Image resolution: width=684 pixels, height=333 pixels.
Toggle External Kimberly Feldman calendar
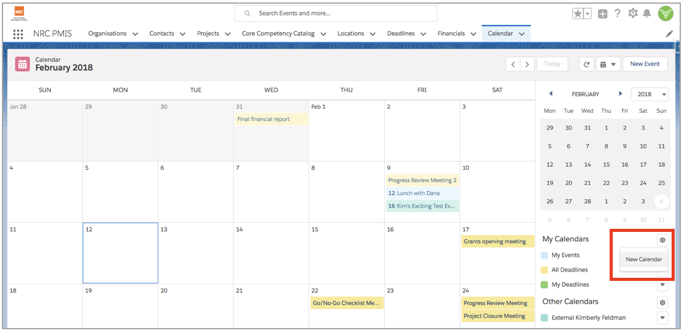pyautogui.click(x=544, y=317)
